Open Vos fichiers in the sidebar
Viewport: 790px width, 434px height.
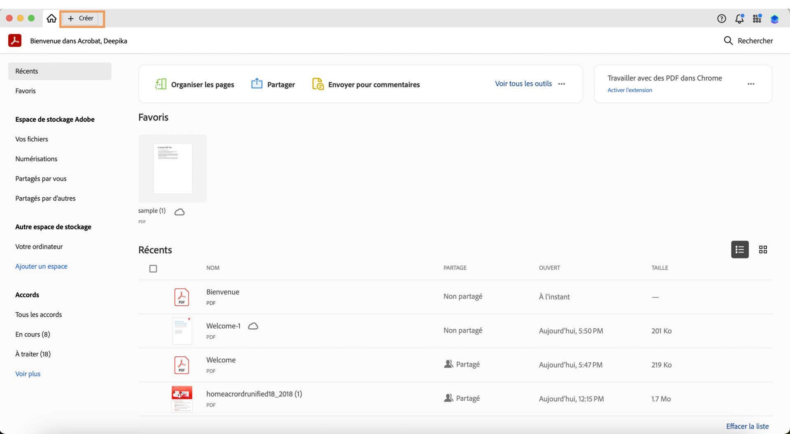[32, 139]
